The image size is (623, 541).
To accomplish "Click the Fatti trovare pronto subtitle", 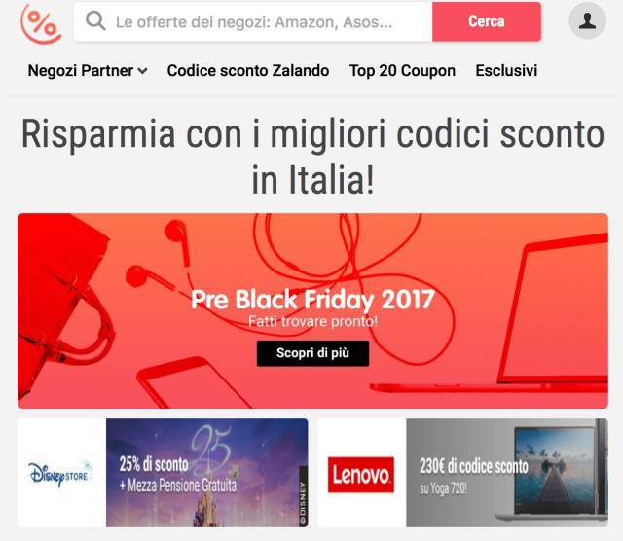I will (312, 321).
